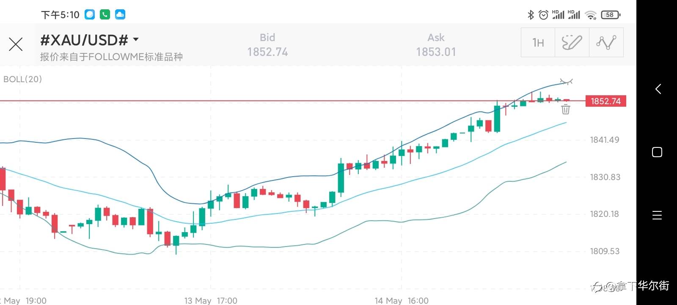Open the Android recent apps menu icon
The width and height of the screenshot is (677, 305).
pos(657,215)
